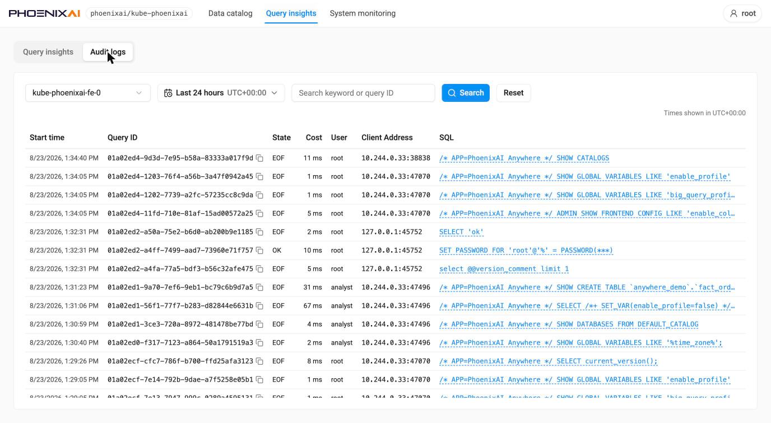The image size is (771, 423).
Task: Click the 67 ms cost cell
Action: coord(313,306)
